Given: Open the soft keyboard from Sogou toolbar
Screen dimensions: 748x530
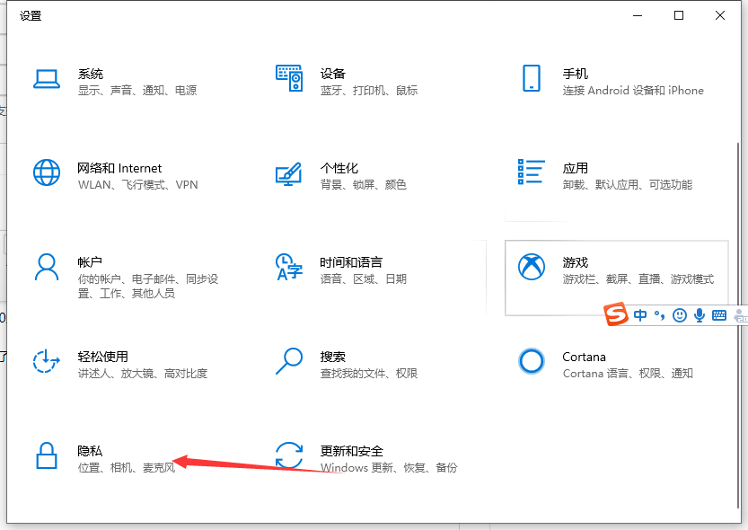Looking at the screenshot, I should (x=719, y=315).
